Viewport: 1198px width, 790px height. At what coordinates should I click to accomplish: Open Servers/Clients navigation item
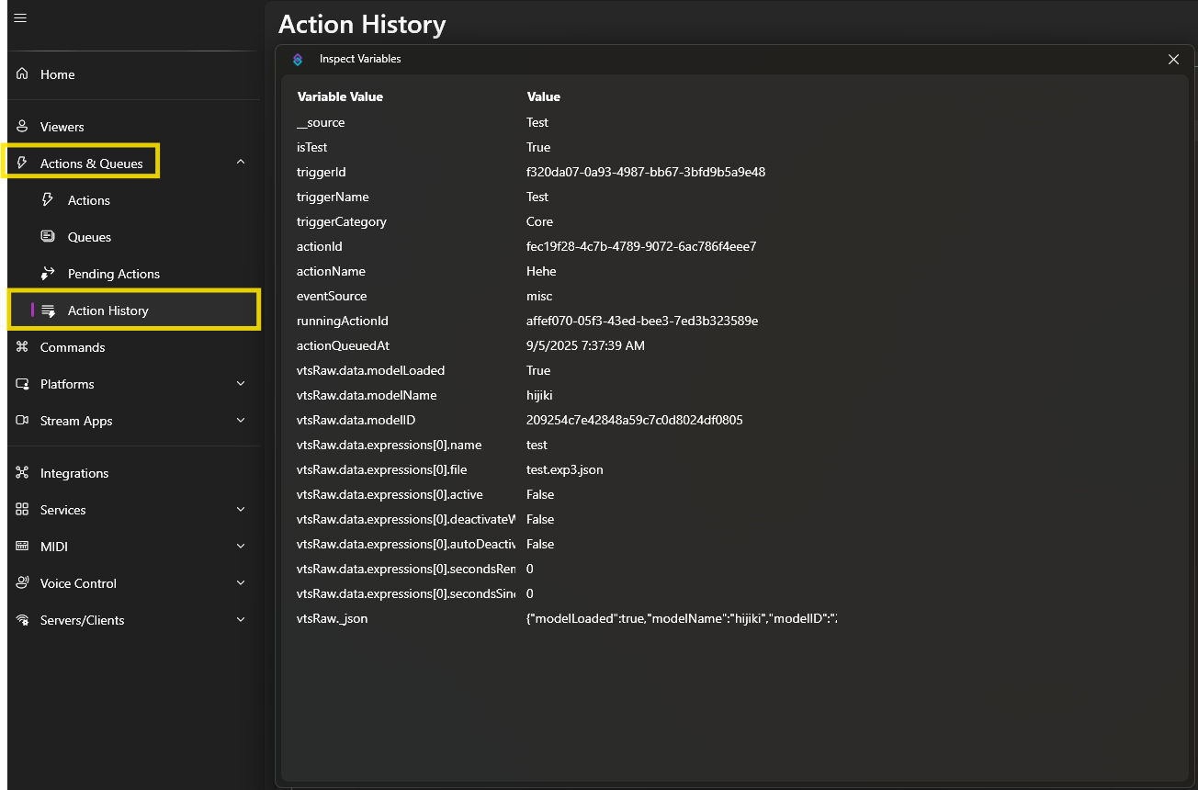(x=82, y=620)
